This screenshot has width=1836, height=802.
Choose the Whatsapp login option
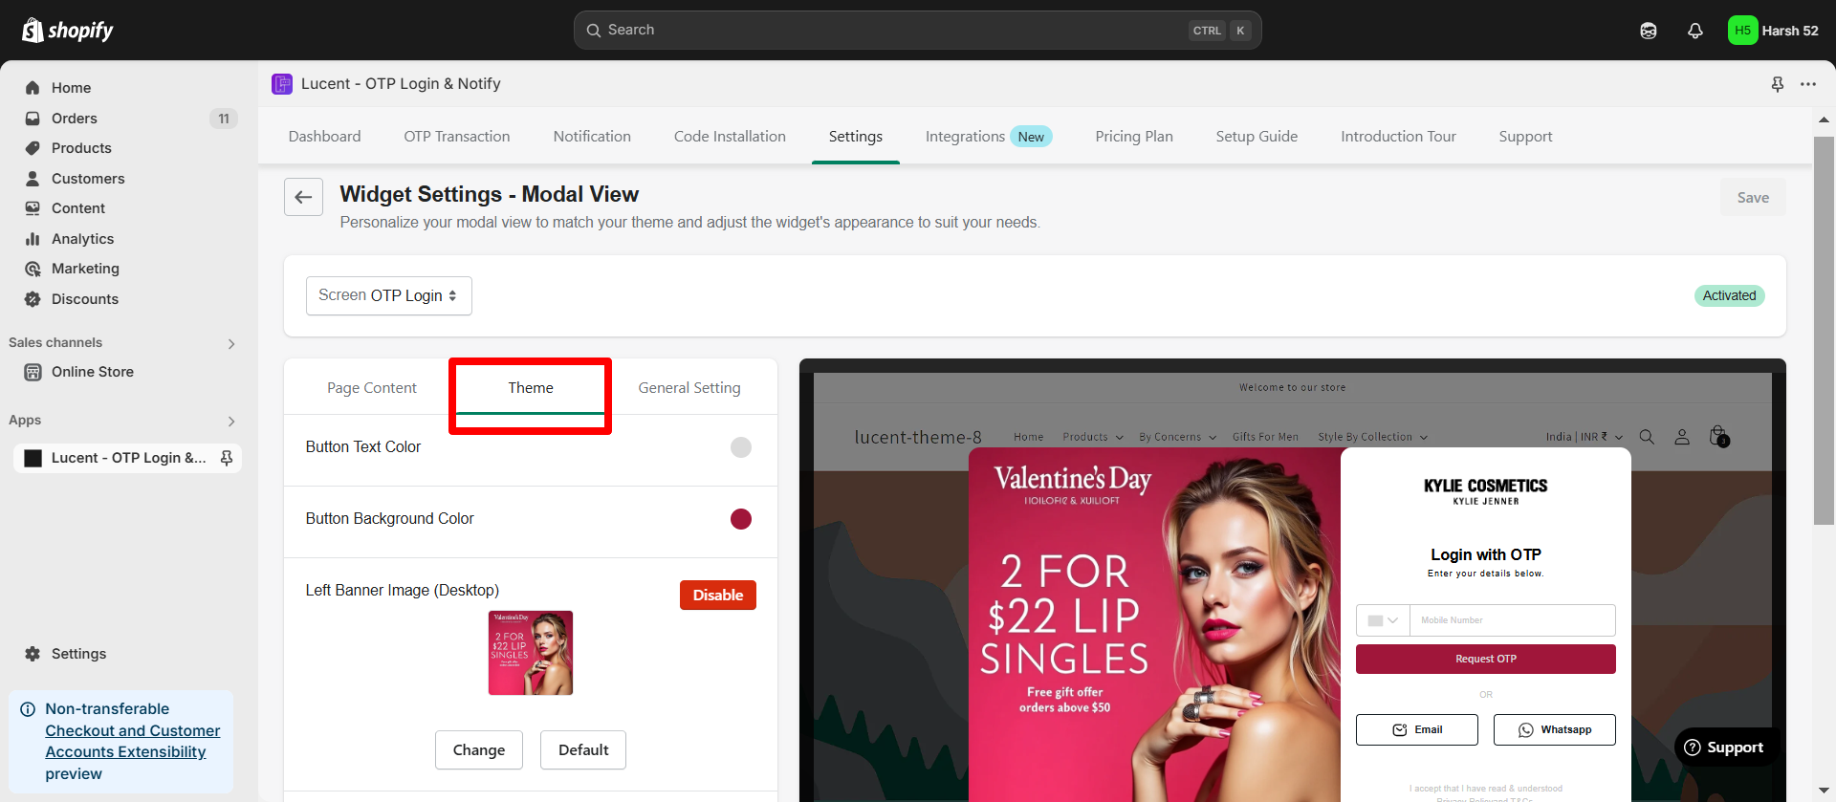click(1555, 729)
